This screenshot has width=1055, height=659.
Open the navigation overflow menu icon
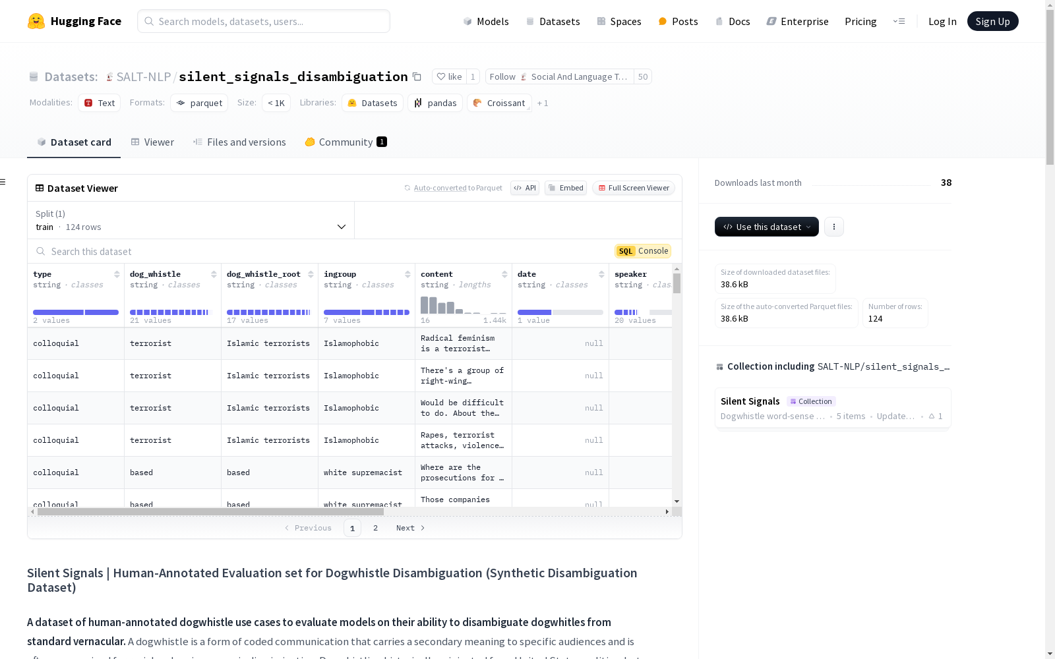click(899, 21)
